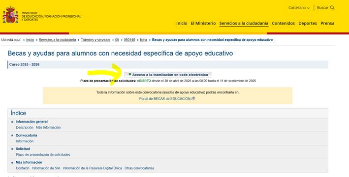Jump to Convocatoria section heading
The image size is (349, 177).
point(26,135)
